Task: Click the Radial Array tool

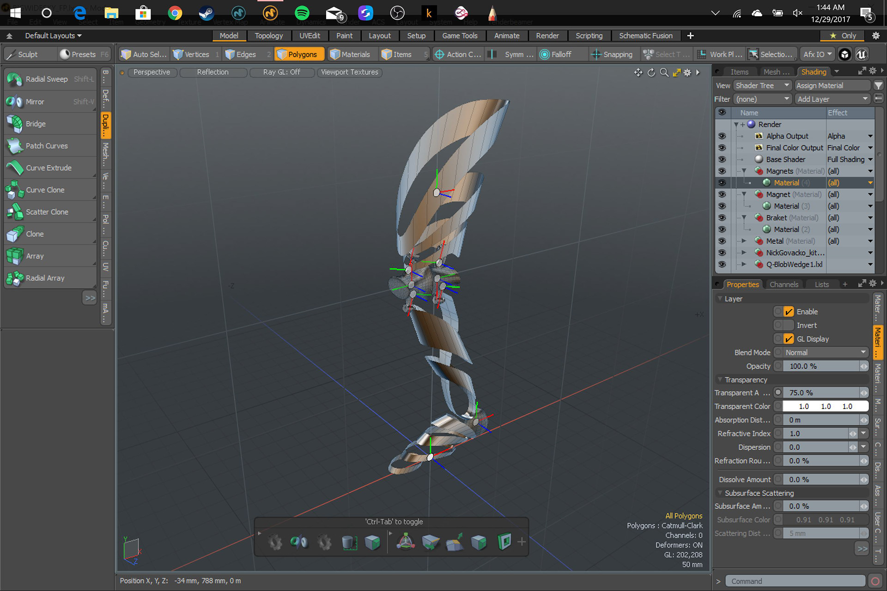Action: pos(45,278)
